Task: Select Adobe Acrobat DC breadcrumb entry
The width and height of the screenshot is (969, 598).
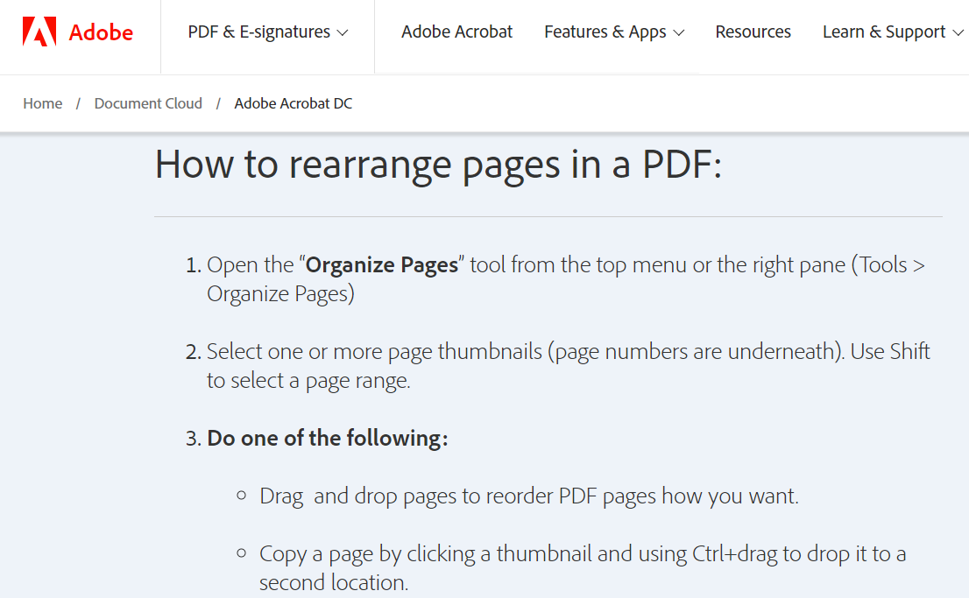Action: click(293, 103)
